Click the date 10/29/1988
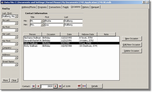Viewport: 152px width, 92px height. [x=66, y=46]
